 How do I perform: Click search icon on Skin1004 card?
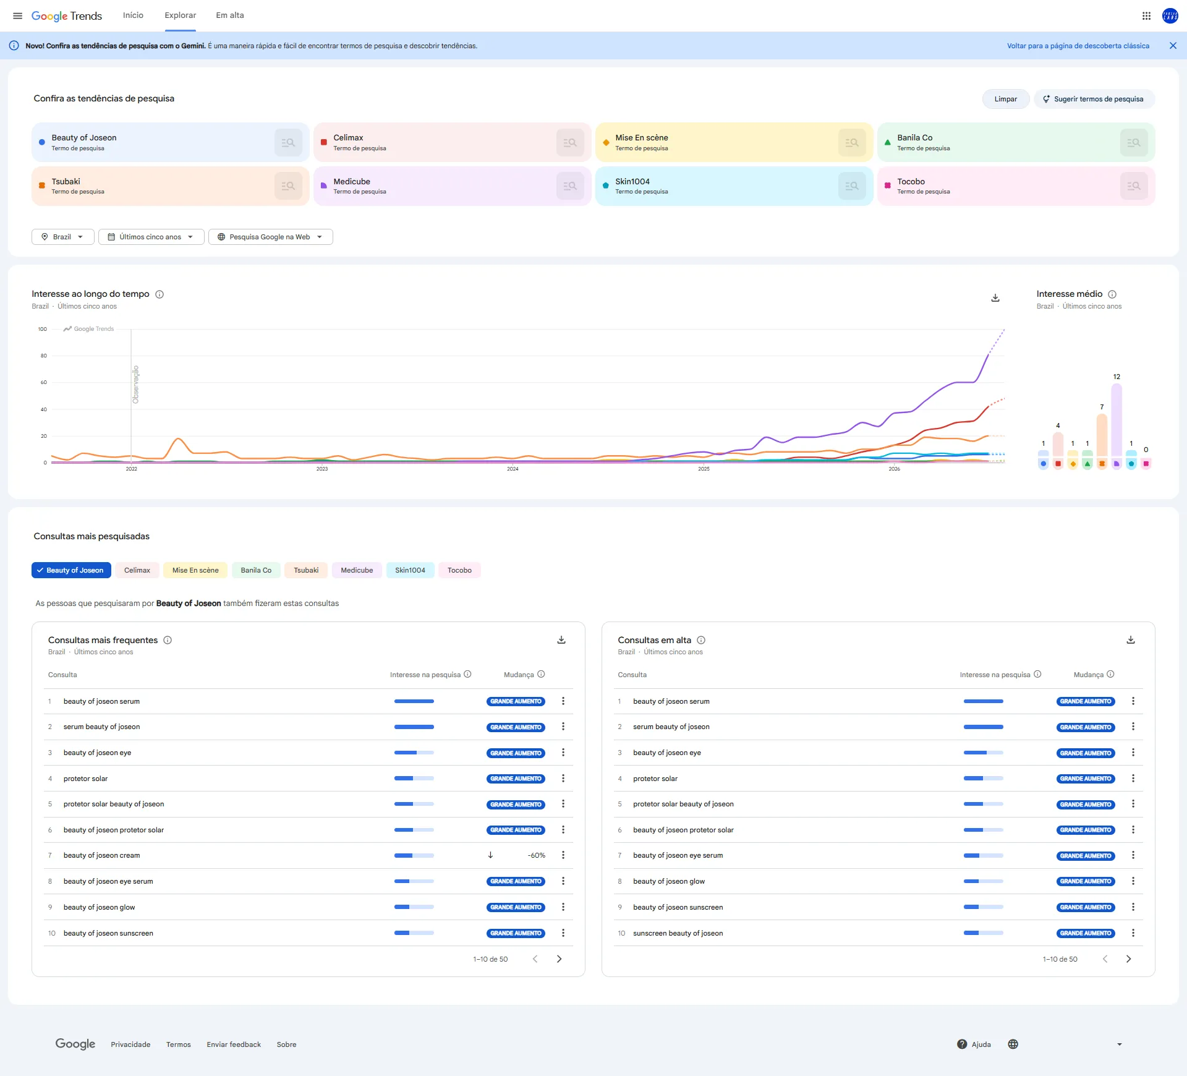pos(852,186)
